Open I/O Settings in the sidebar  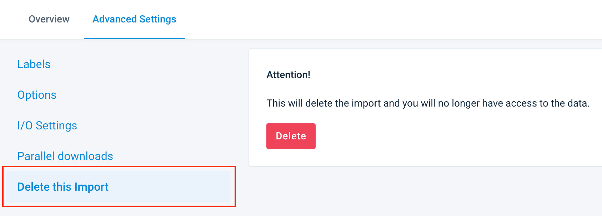47,125
